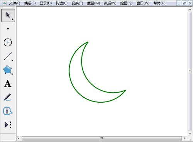Open the 窗口(W) menu
193x142 pixels.
click(143, 3)
